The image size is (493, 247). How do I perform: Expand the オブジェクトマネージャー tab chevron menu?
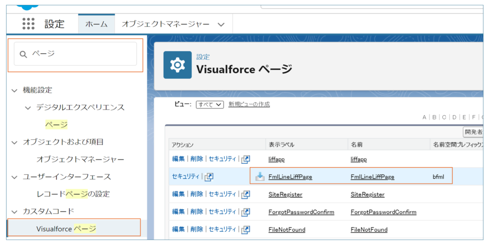point(221,24)
